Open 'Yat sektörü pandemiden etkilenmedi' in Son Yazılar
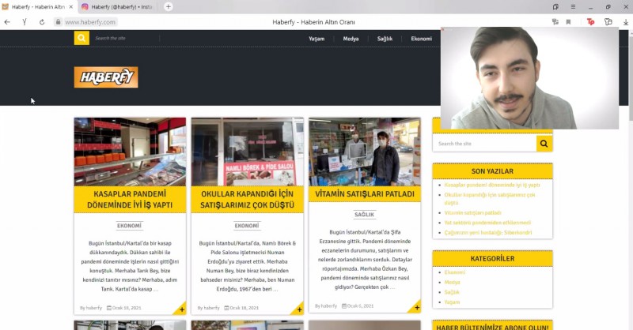Viewport: 633px width, 330px height. pos(487,223)
